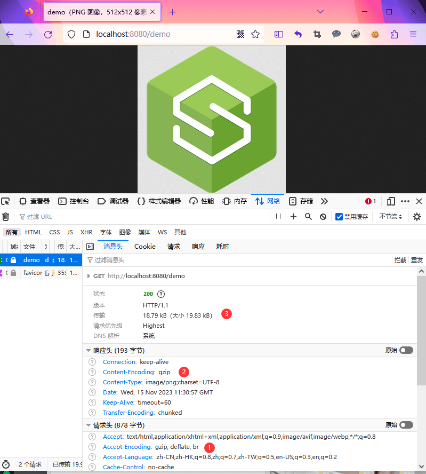
Task: Click the Content-Type header link
Action: pos(123,382)
